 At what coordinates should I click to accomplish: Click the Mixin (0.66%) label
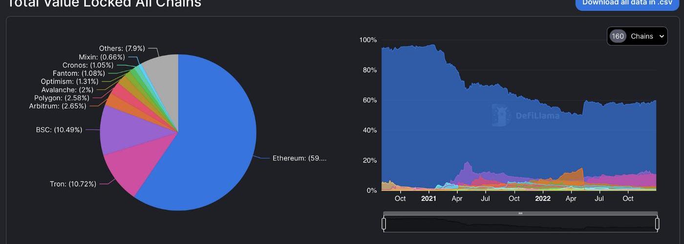click(x=102, y=57)
